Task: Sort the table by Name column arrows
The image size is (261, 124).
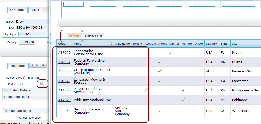Action: coord(111,44)
